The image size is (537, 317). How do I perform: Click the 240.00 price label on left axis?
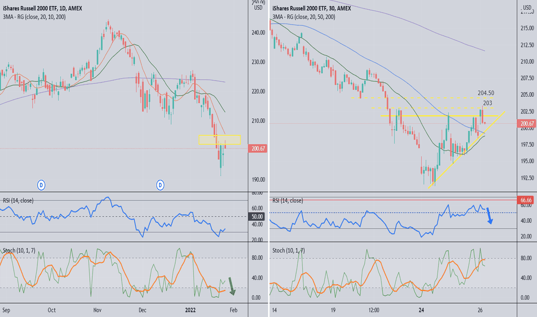tap(258, 32)
